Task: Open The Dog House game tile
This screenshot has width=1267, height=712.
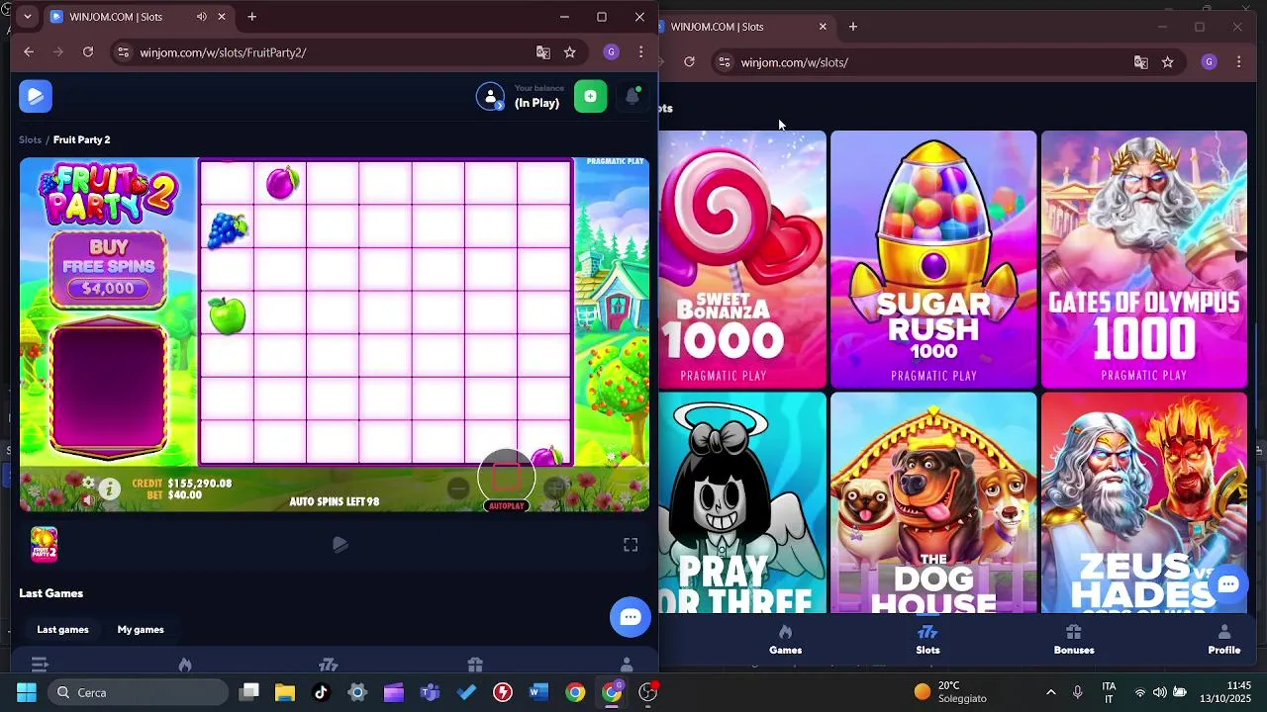Action: 933,502
